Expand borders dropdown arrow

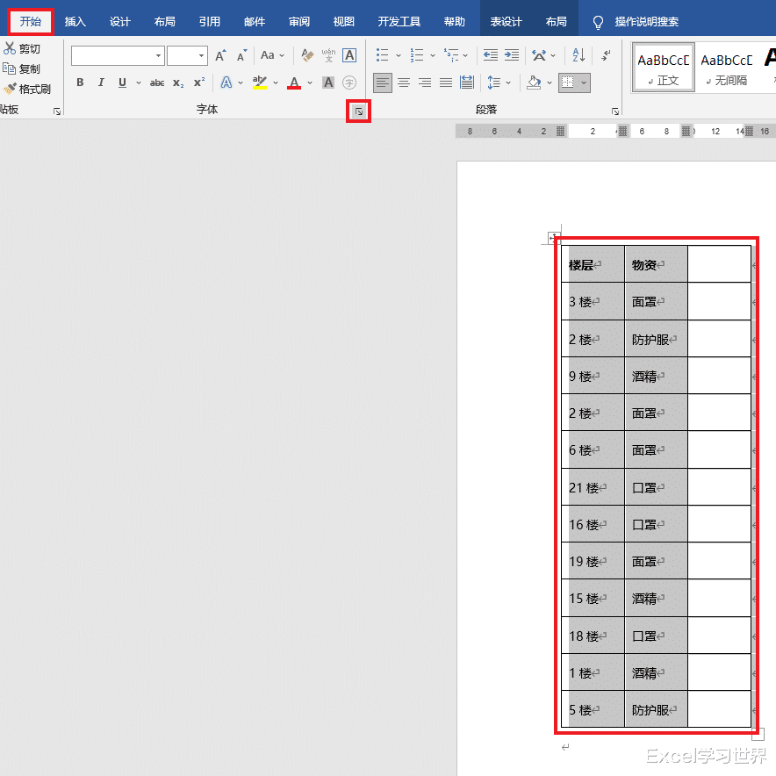[x=584, y=83]
